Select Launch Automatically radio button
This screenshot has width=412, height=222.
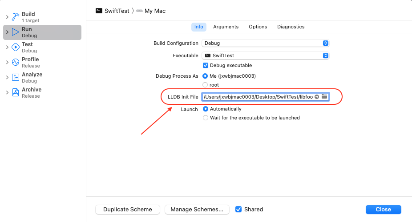tap(206, 109)
